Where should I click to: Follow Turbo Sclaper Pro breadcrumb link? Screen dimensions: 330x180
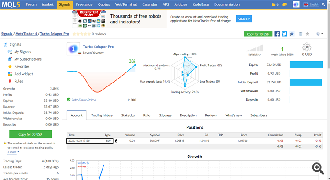click(x=55, y=34)
